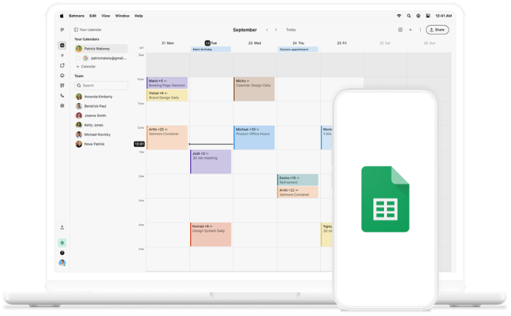
Task: Select the calendar icon in left rail
Action: [62, 45]
